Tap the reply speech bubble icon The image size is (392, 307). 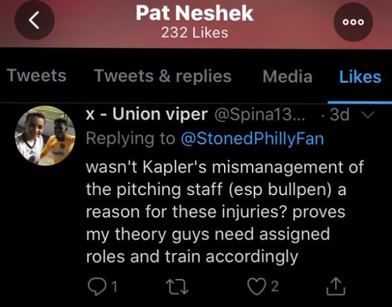click(95, 287)
